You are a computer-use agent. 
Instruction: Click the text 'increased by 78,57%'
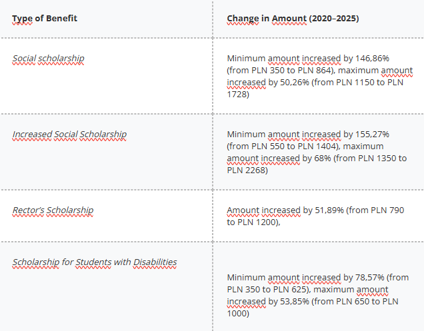[343, 278]
